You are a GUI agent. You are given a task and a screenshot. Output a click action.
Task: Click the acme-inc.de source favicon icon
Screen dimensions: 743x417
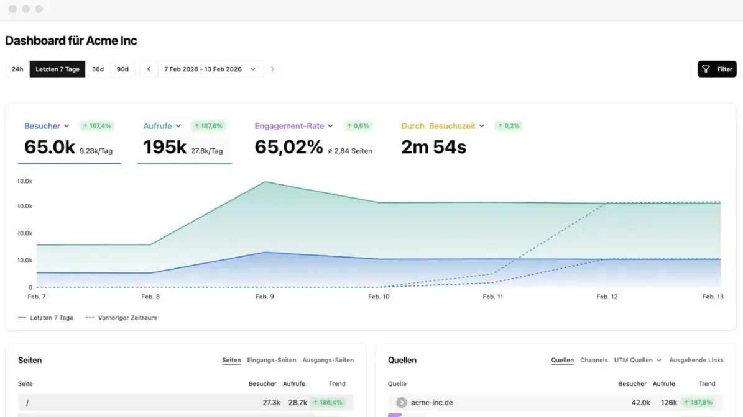[402, 402]
